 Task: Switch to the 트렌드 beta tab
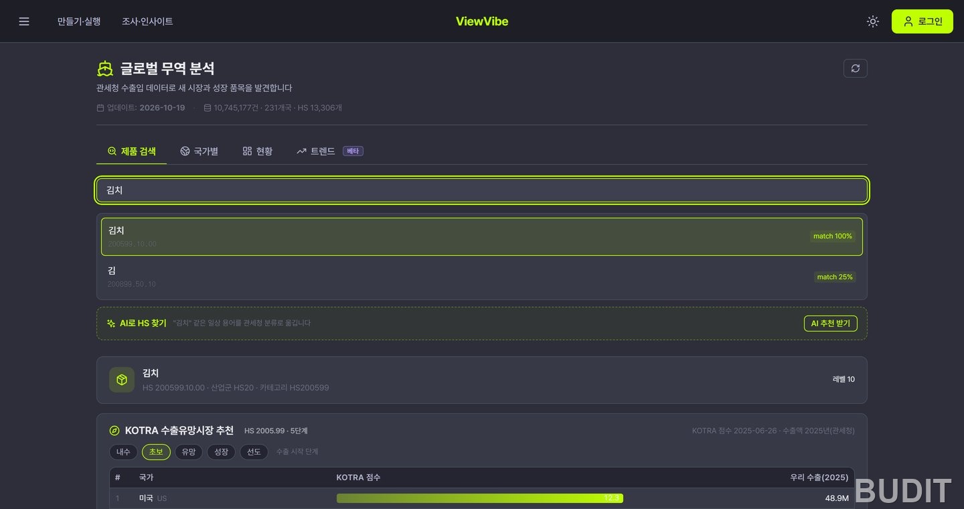click(x=329, y=151)
